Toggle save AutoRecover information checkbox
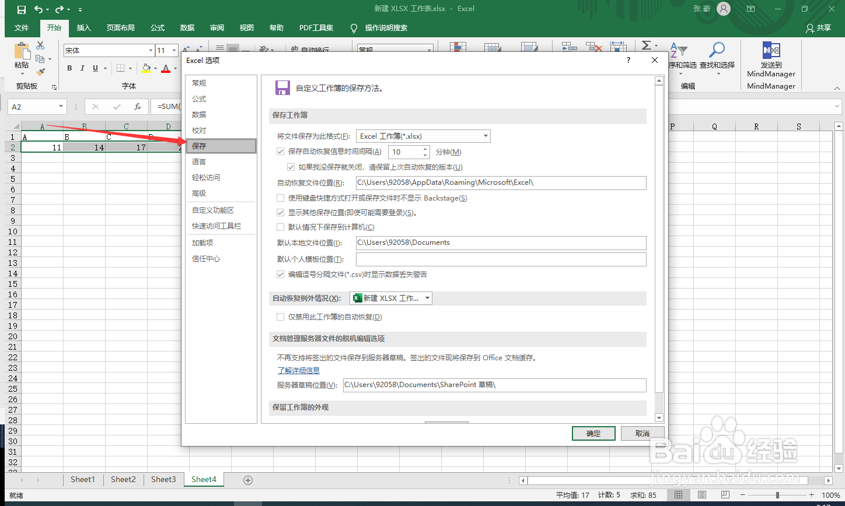This screenshot has width=845, height=506. point(281,152)
